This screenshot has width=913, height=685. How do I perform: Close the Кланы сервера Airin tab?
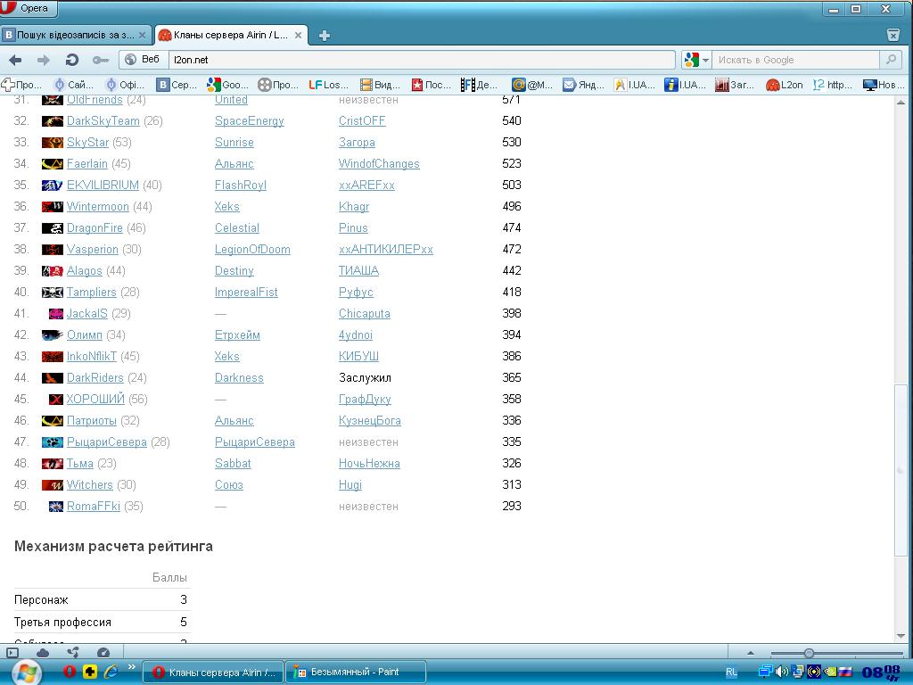[x=299, y=36]
